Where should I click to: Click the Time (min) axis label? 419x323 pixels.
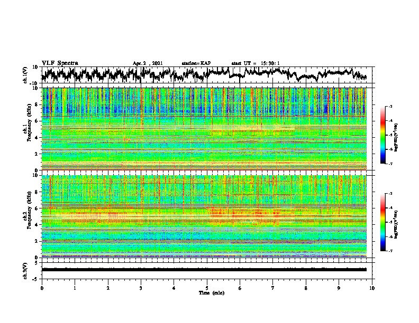coord(212,293)
